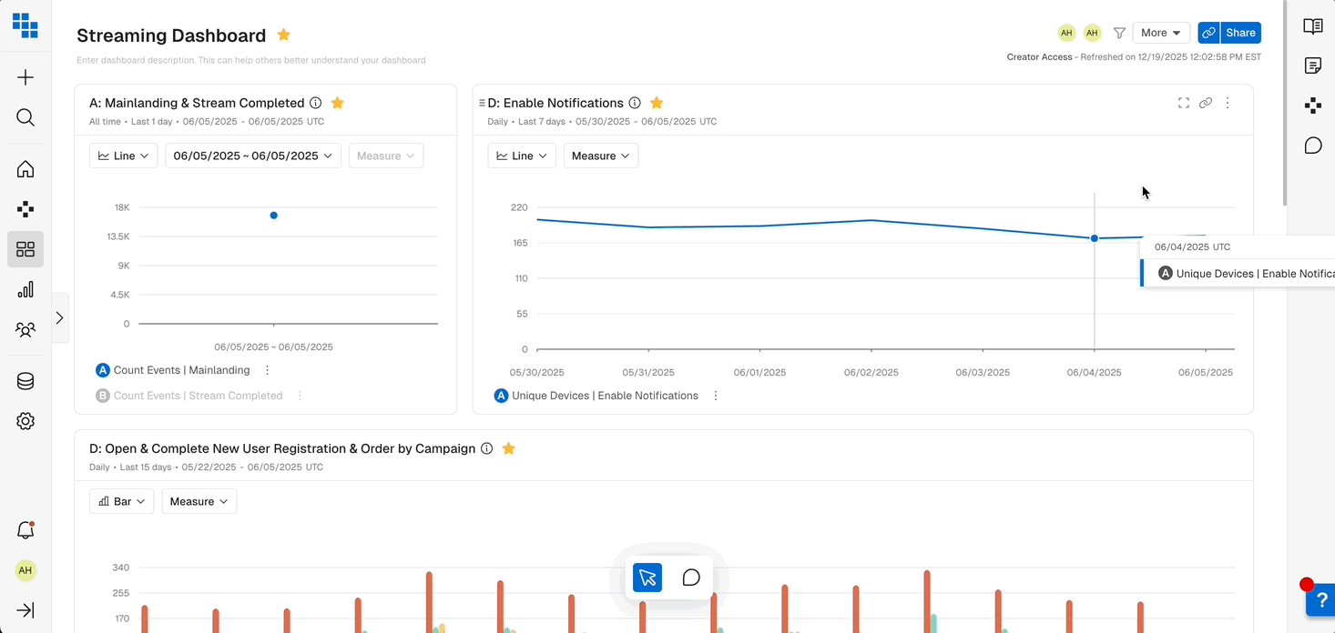Click the copy link icon beside Share
Viewport: 1335px width, 633px height.
click(1208, 33)
